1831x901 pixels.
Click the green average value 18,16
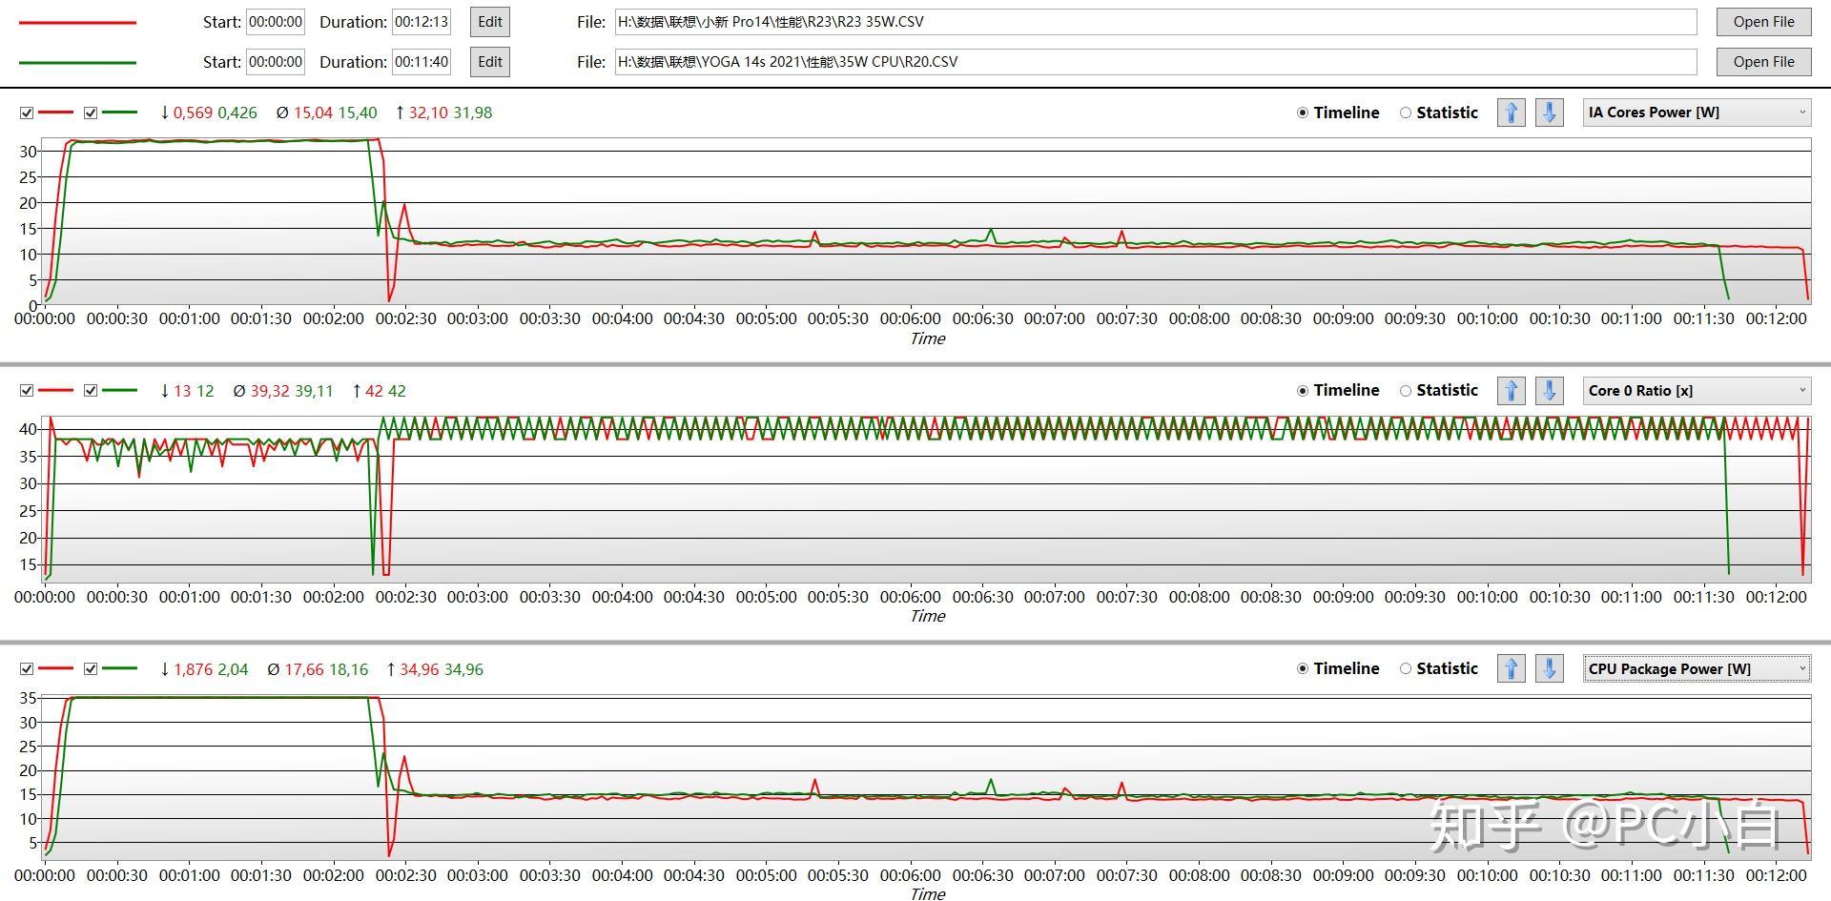348,669
